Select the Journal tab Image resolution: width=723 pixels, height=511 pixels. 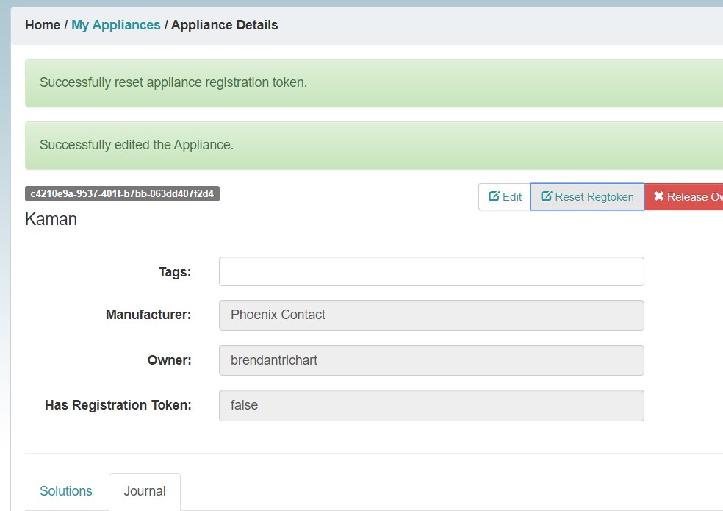145,491
